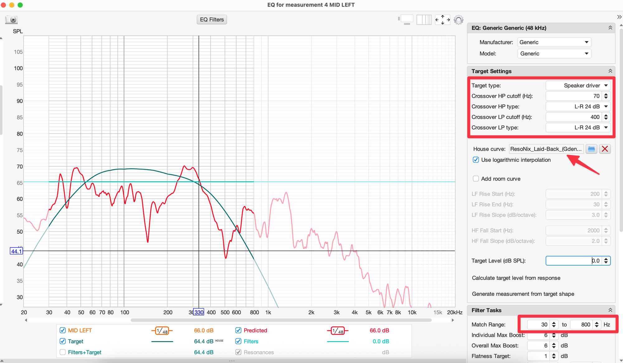This screenshot has height=363, width=623.
Task: Click MID LEFT smoothing 1/48 icon
Action: tap(162, 331)
